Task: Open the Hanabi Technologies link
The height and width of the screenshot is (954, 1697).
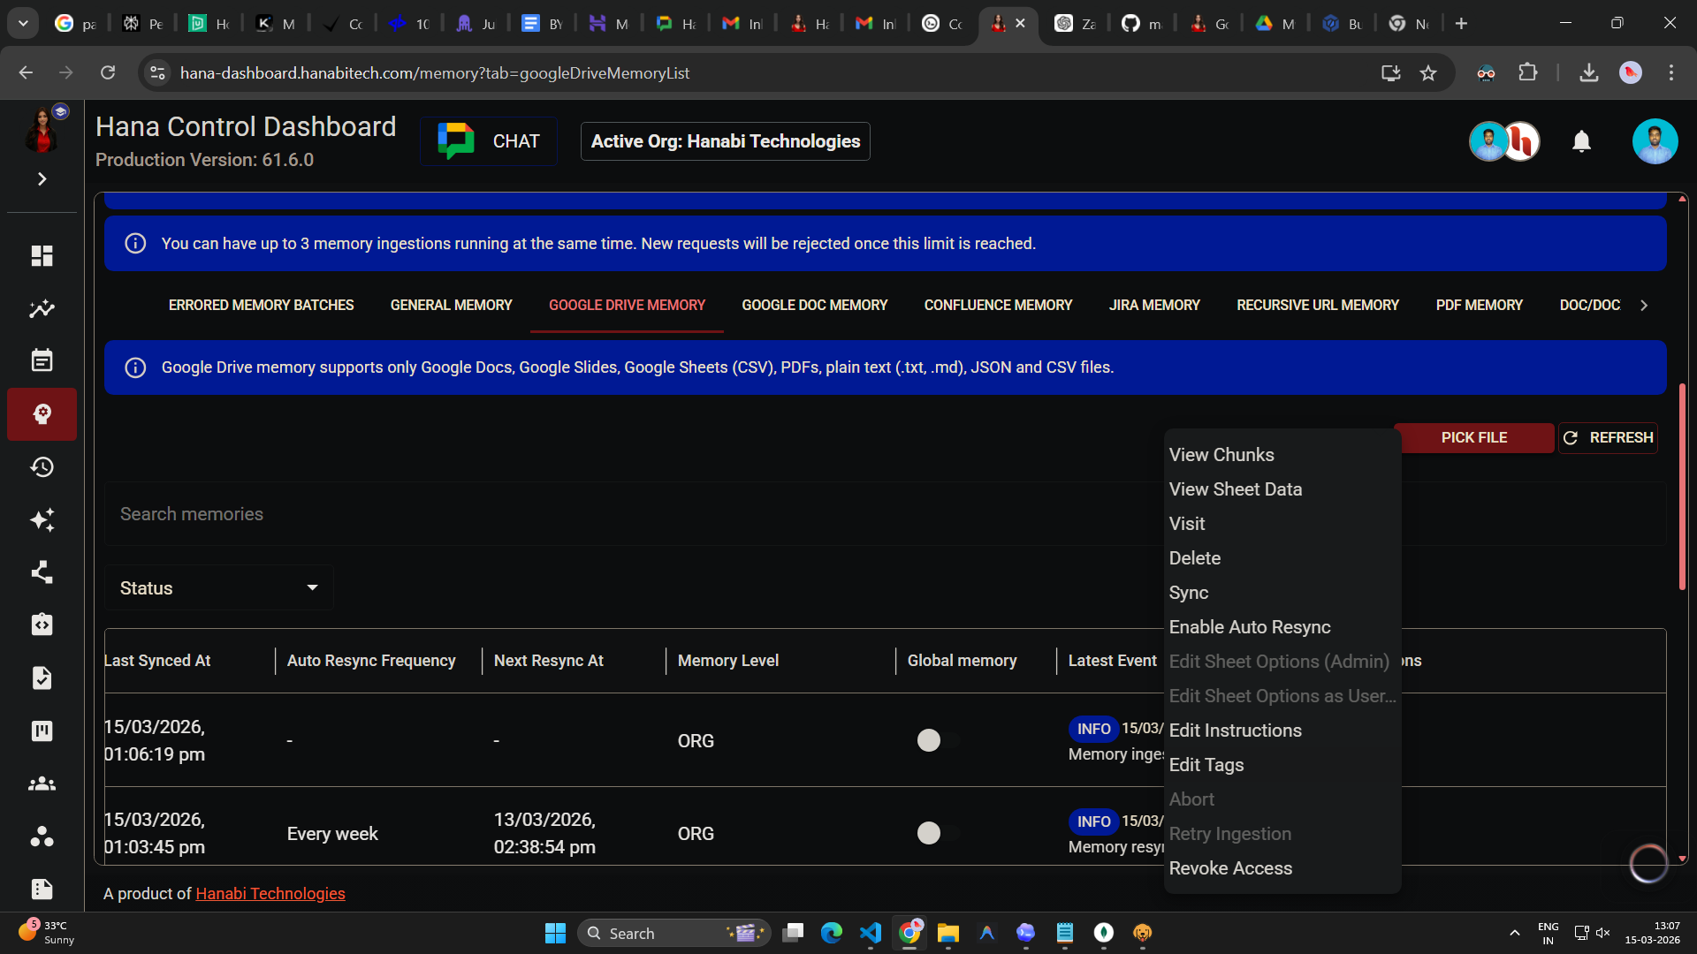Action: 270,893
